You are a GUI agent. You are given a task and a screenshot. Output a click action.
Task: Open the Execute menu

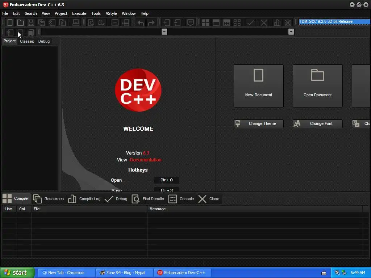pyautogui.click(x=79, y=13)
